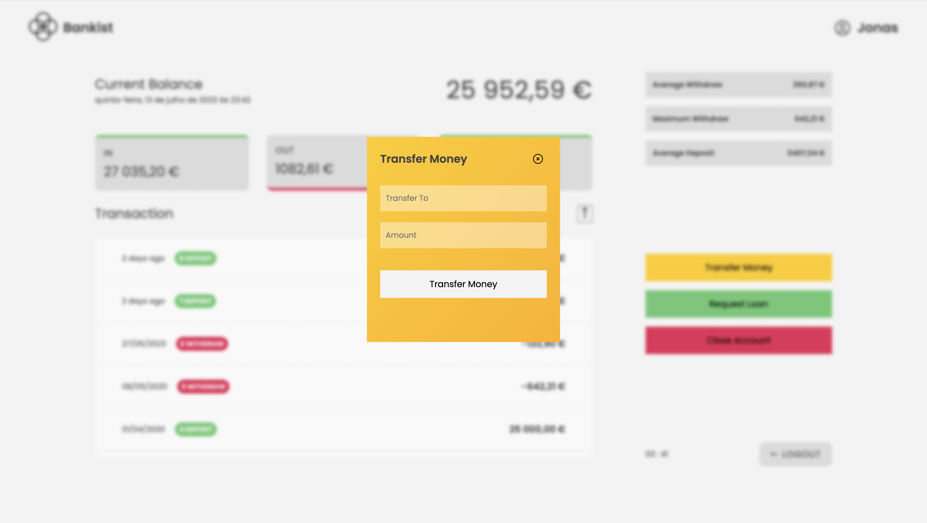This screenshot has height=523, width=927.
Task: Click the 25 952,59 € balance amount
Action: coord(519,90)
